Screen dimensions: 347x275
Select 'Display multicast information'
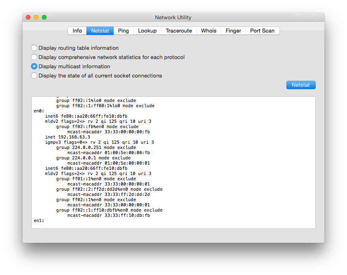click(34, 66)
